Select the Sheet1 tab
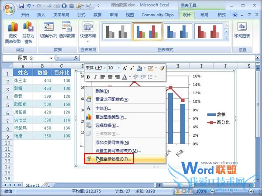Screen dimensions: 262x196 (x=32, y=185)
